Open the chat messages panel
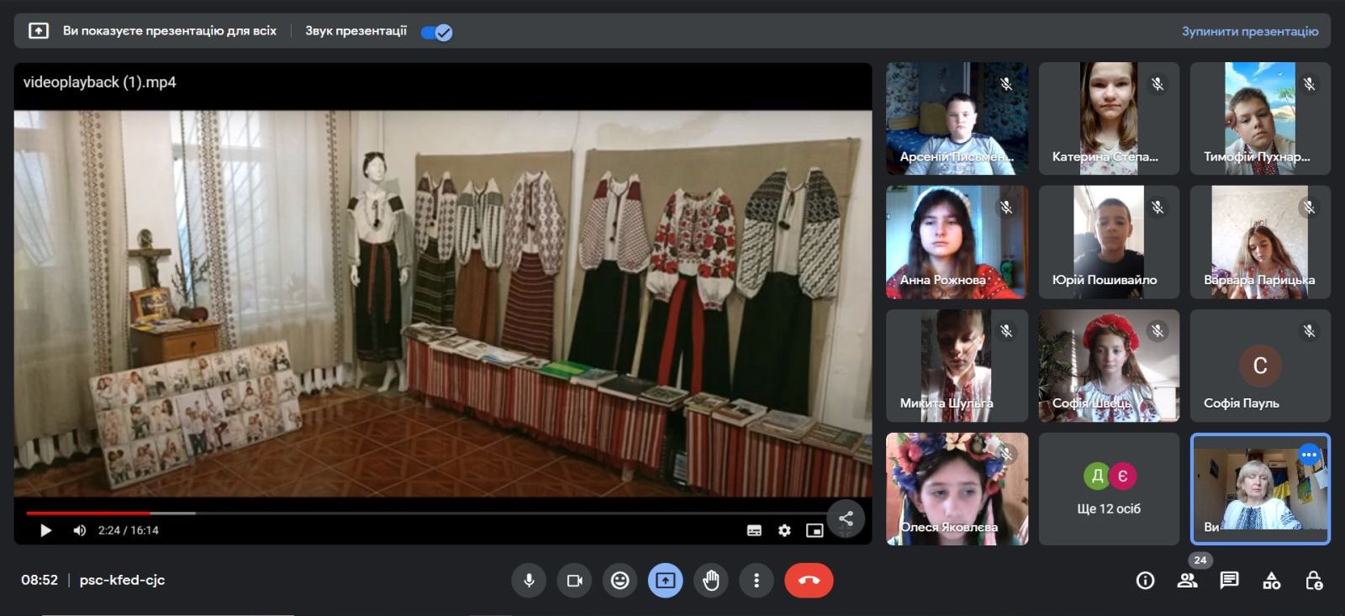The height and width of the screenshot is (616, 1345). 1229,580
